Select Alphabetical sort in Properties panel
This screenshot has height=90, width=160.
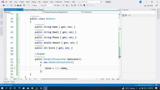tap(126, 15)
